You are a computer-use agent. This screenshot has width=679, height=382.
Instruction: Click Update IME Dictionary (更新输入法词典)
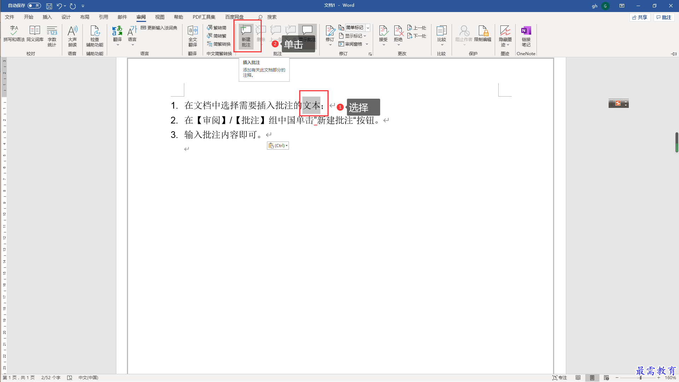159,28
